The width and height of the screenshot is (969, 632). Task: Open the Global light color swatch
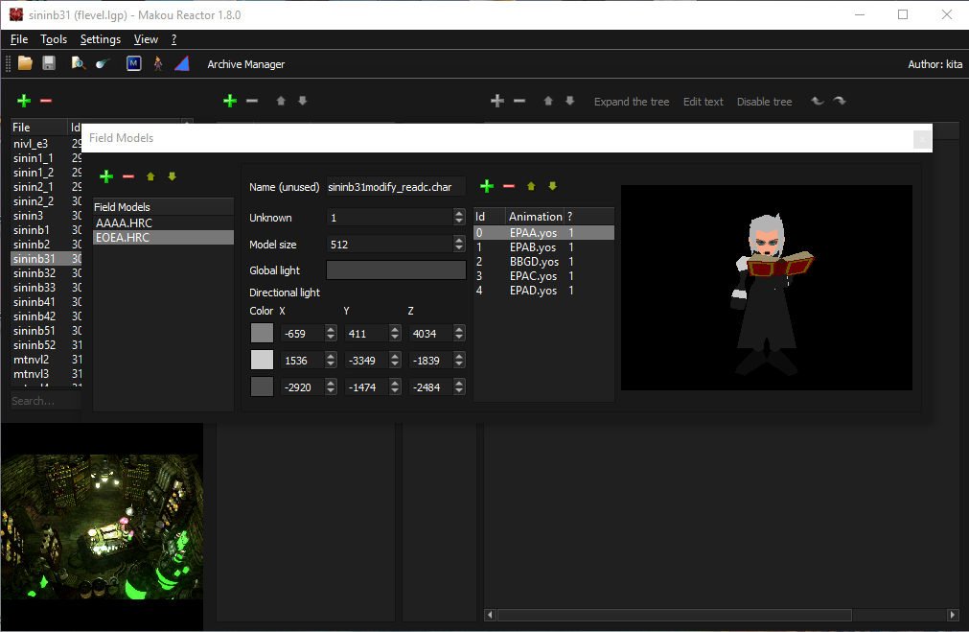coord(396,270)
